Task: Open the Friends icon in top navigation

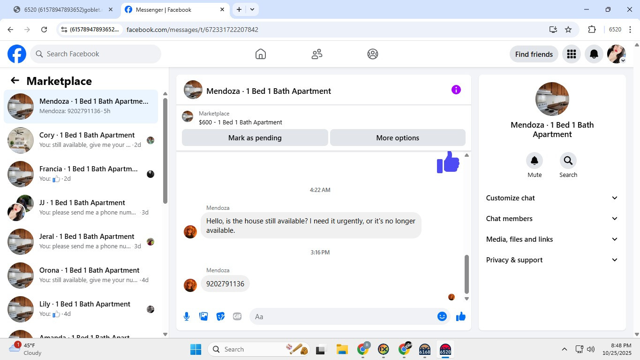Action: click(x=317, y=54)
